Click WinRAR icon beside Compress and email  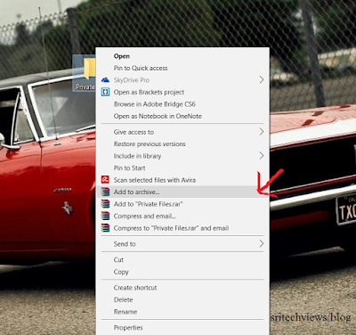105,216
